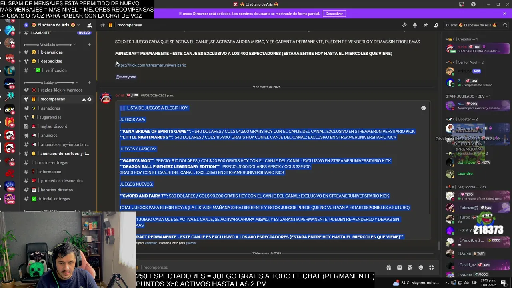Add a channel to the Lobby category

[89, 82]
